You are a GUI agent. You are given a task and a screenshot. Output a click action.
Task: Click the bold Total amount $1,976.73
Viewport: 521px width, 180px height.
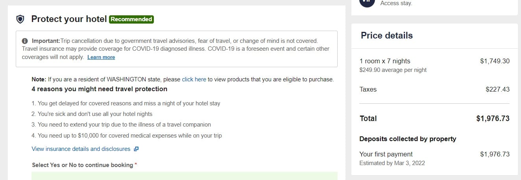[493, 118]
